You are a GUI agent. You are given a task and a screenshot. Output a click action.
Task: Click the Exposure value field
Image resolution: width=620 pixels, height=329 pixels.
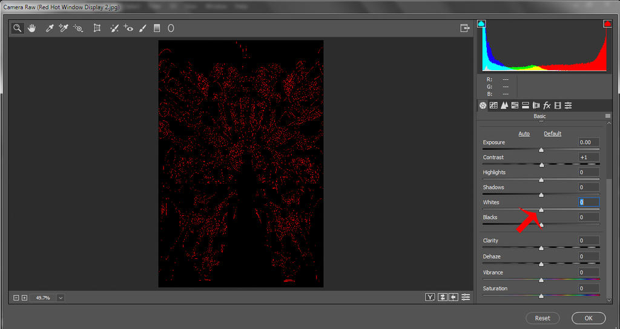(588, 143)
